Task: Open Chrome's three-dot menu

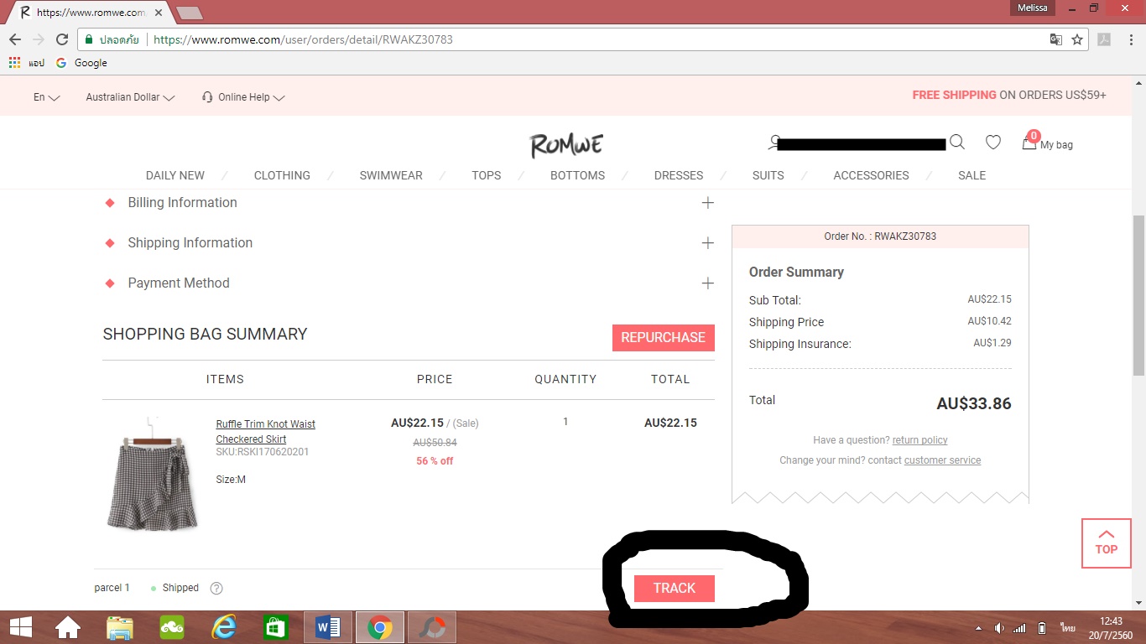Action: 1130,39
